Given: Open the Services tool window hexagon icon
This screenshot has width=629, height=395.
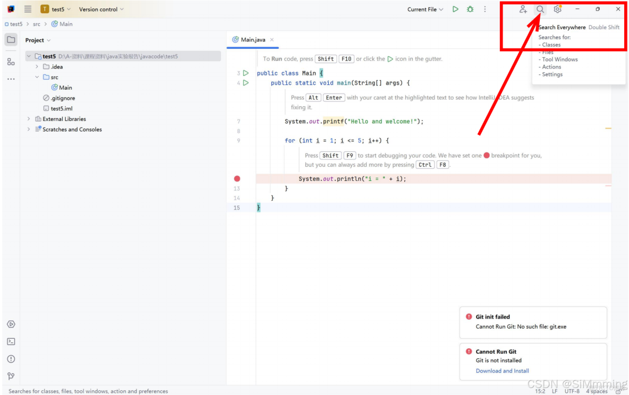Looking at the screenshot, I should pyautogui.click(x=11, y=324).
